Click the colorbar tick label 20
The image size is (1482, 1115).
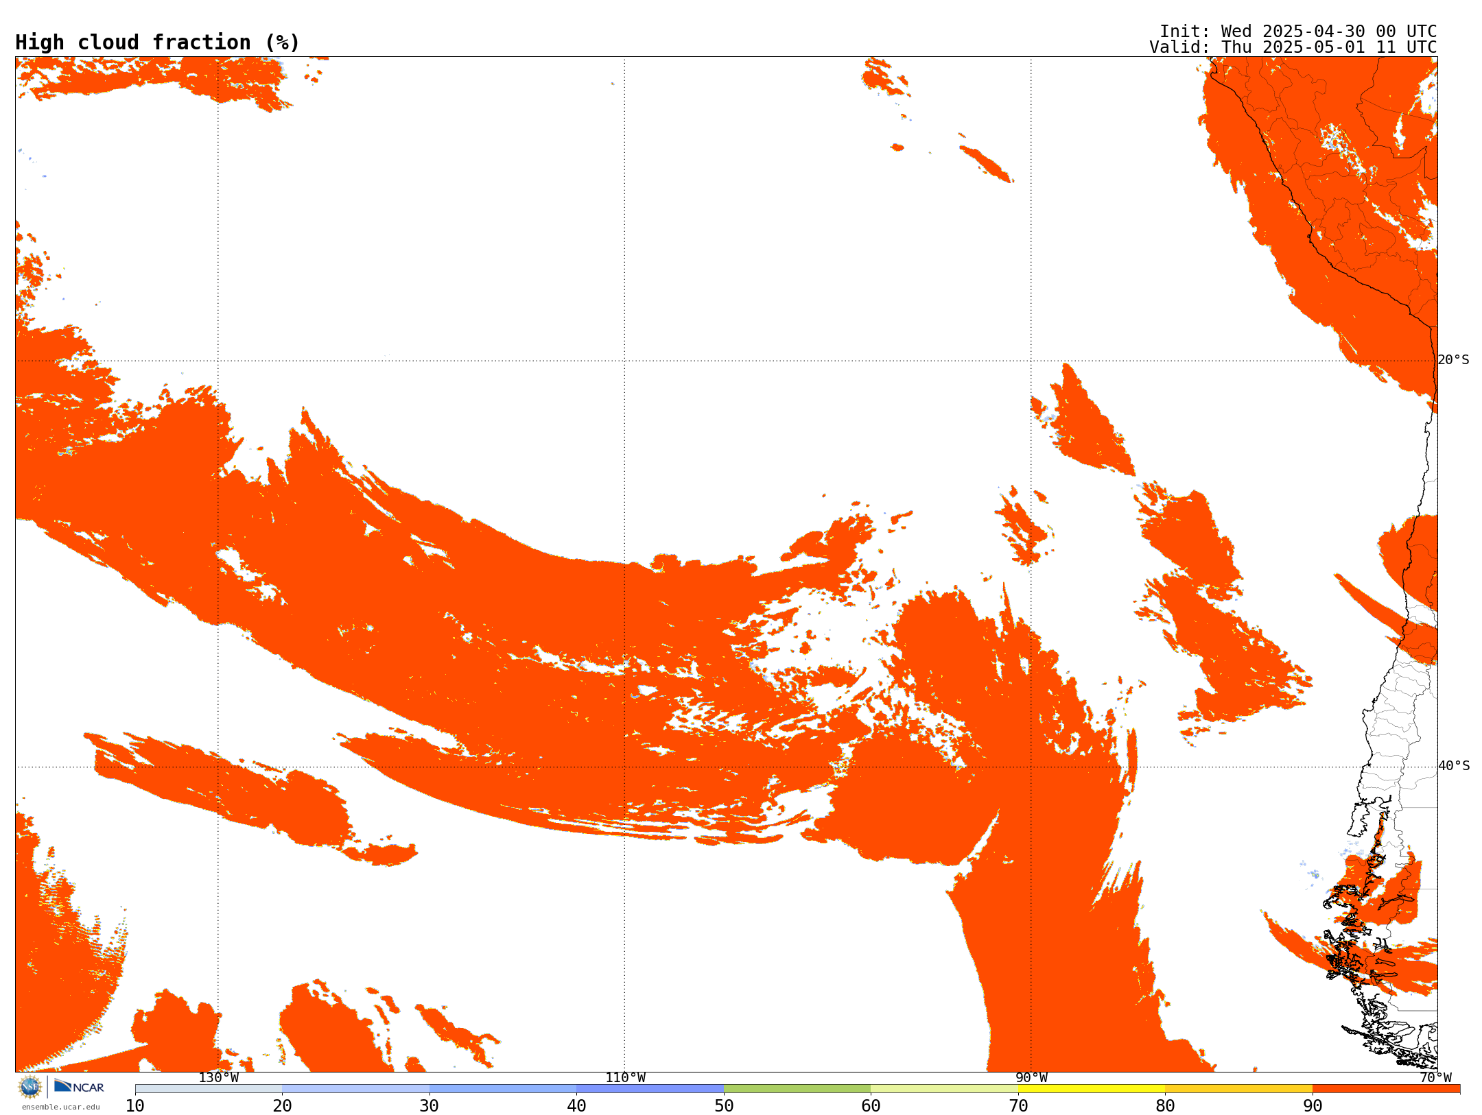pos(282,1105)
